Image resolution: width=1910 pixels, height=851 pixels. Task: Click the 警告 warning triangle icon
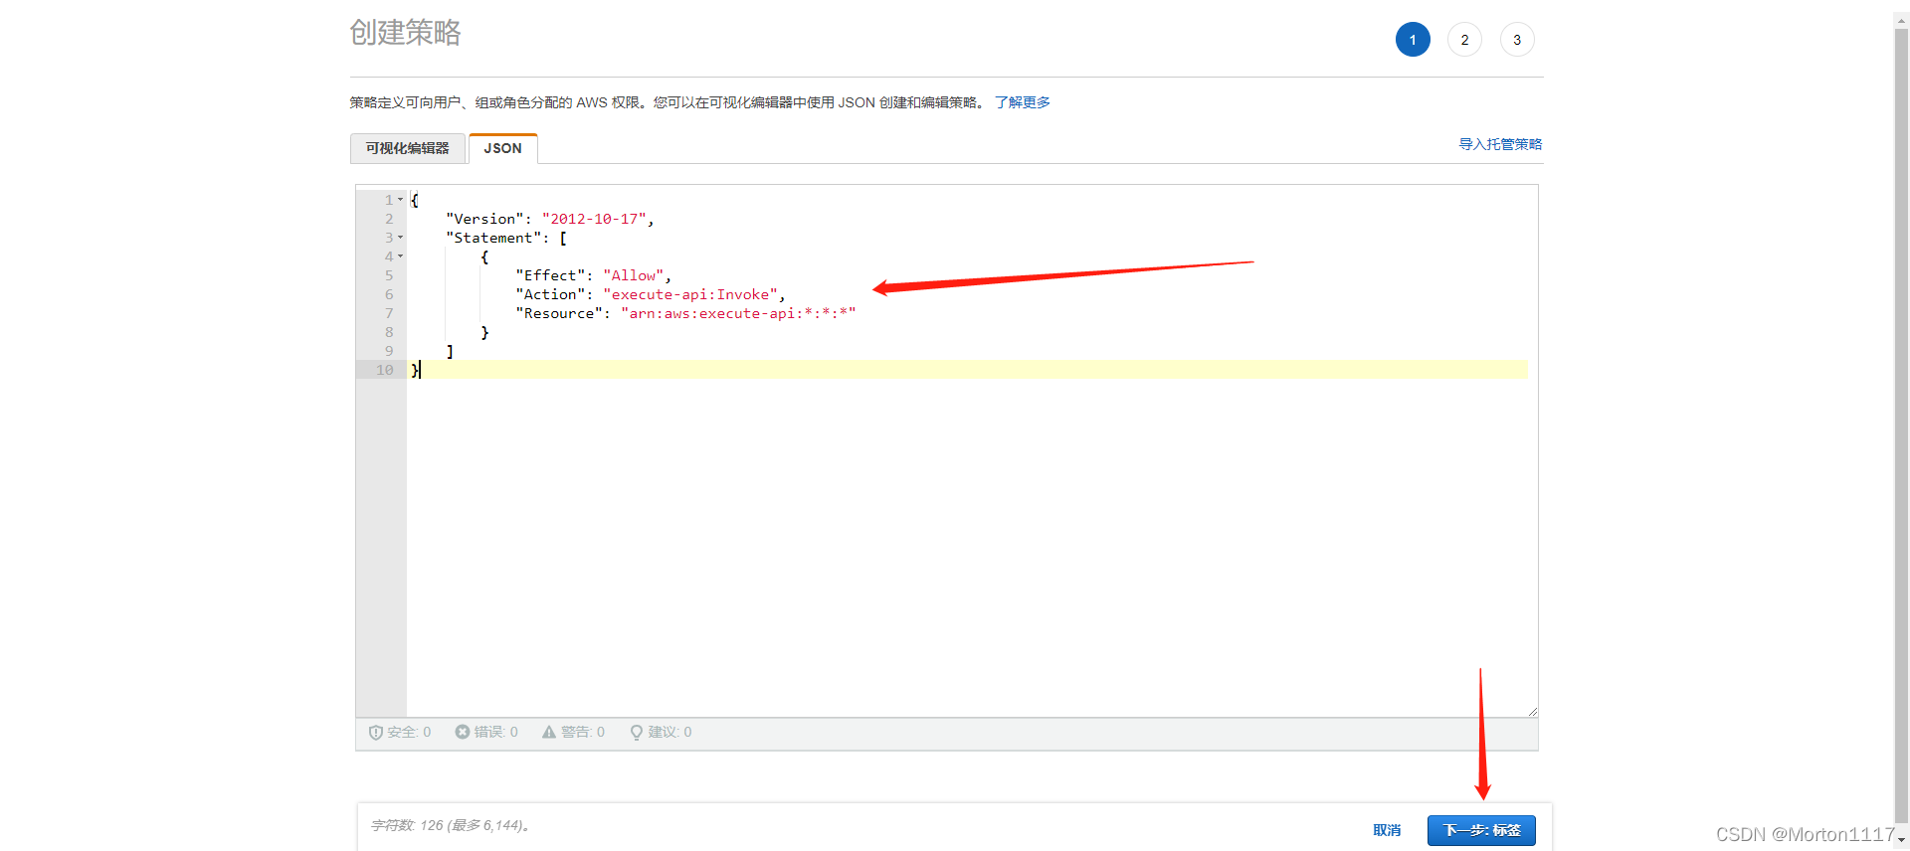[x=549, y=732]
